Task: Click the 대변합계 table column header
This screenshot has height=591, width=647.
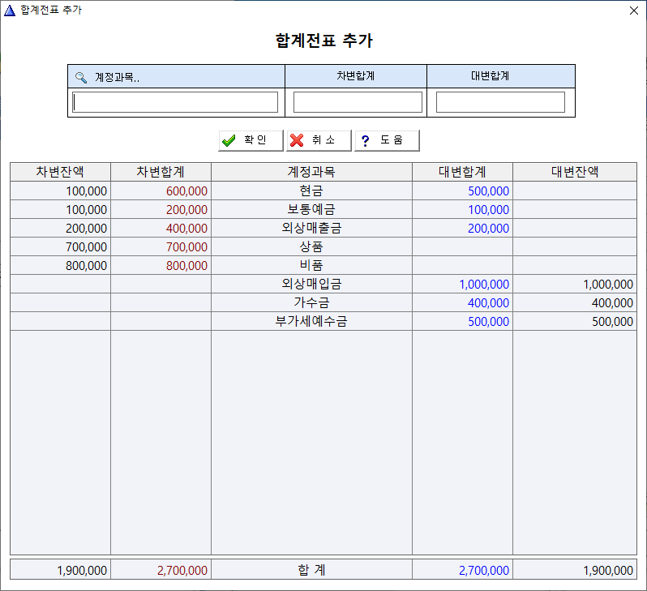Action: pyautogui.click(x=463, y=172)
